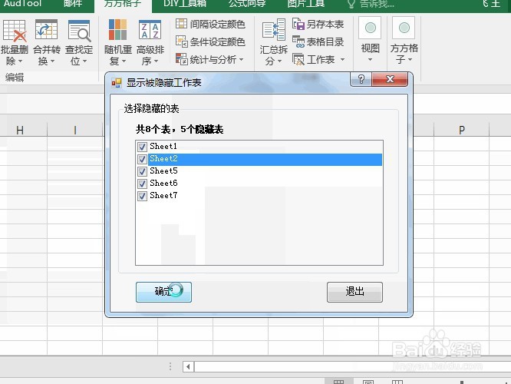This screenshot has width=511, height=384.
Task: Click the 另存本表 save sheet icon
Action: point(298,24)
